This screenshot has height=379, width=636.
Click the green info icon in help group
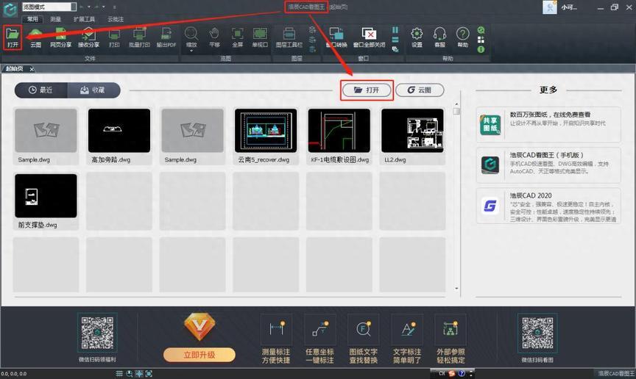tap(481, 49)
